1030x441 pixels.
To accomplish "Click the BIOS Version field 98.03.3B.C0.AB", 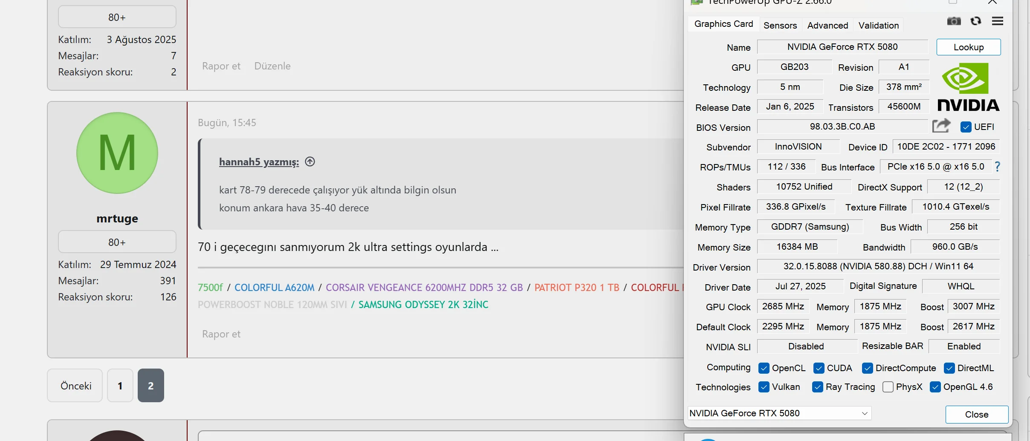I will tap(842, 127).
